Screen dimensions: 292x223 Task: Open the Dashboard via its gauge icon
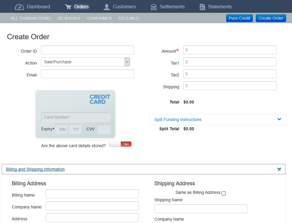pos(19,7)
